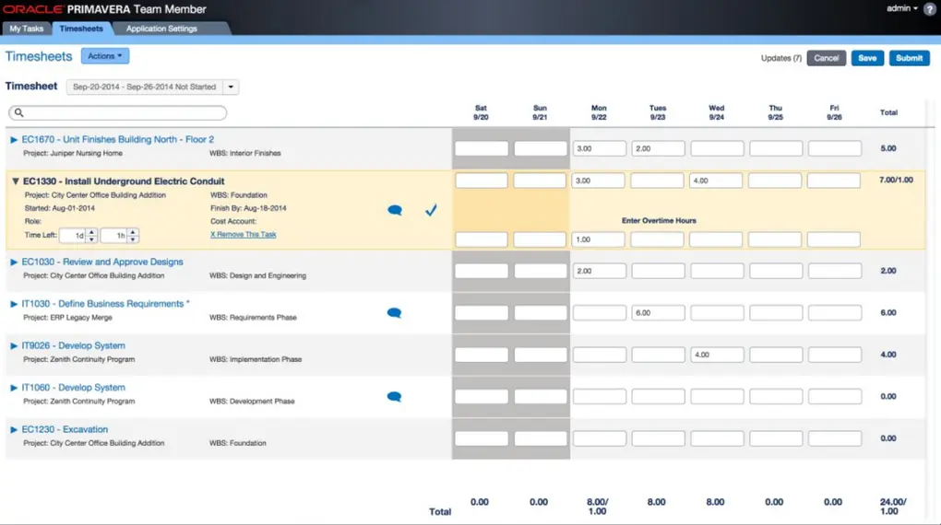Click EC1670 Saturday hours field
This screenshot has height=525, width=941.
pos(482,148)
